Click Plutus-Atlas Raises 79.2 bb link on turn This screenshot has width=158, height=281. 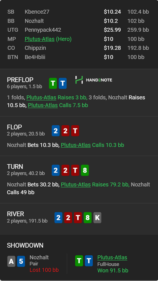(x=95, y=184)
